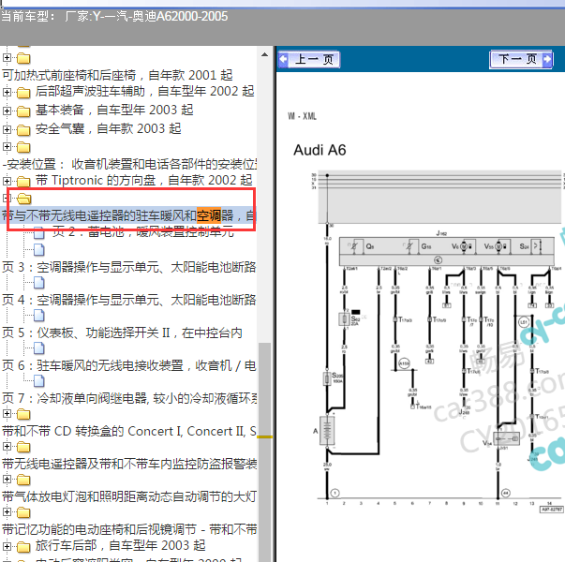This screenshot has height=562, width=565.
Task: Select 可加热式前座椅和后座椅，自年款 2001 起
Action: pos(117,75)
